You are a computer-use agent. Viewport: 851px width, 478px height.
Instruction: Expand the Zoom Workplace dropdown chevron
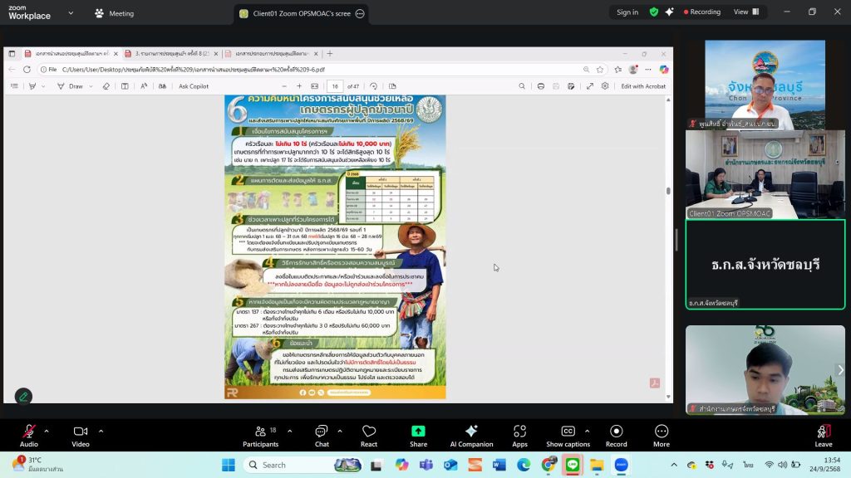71,13
